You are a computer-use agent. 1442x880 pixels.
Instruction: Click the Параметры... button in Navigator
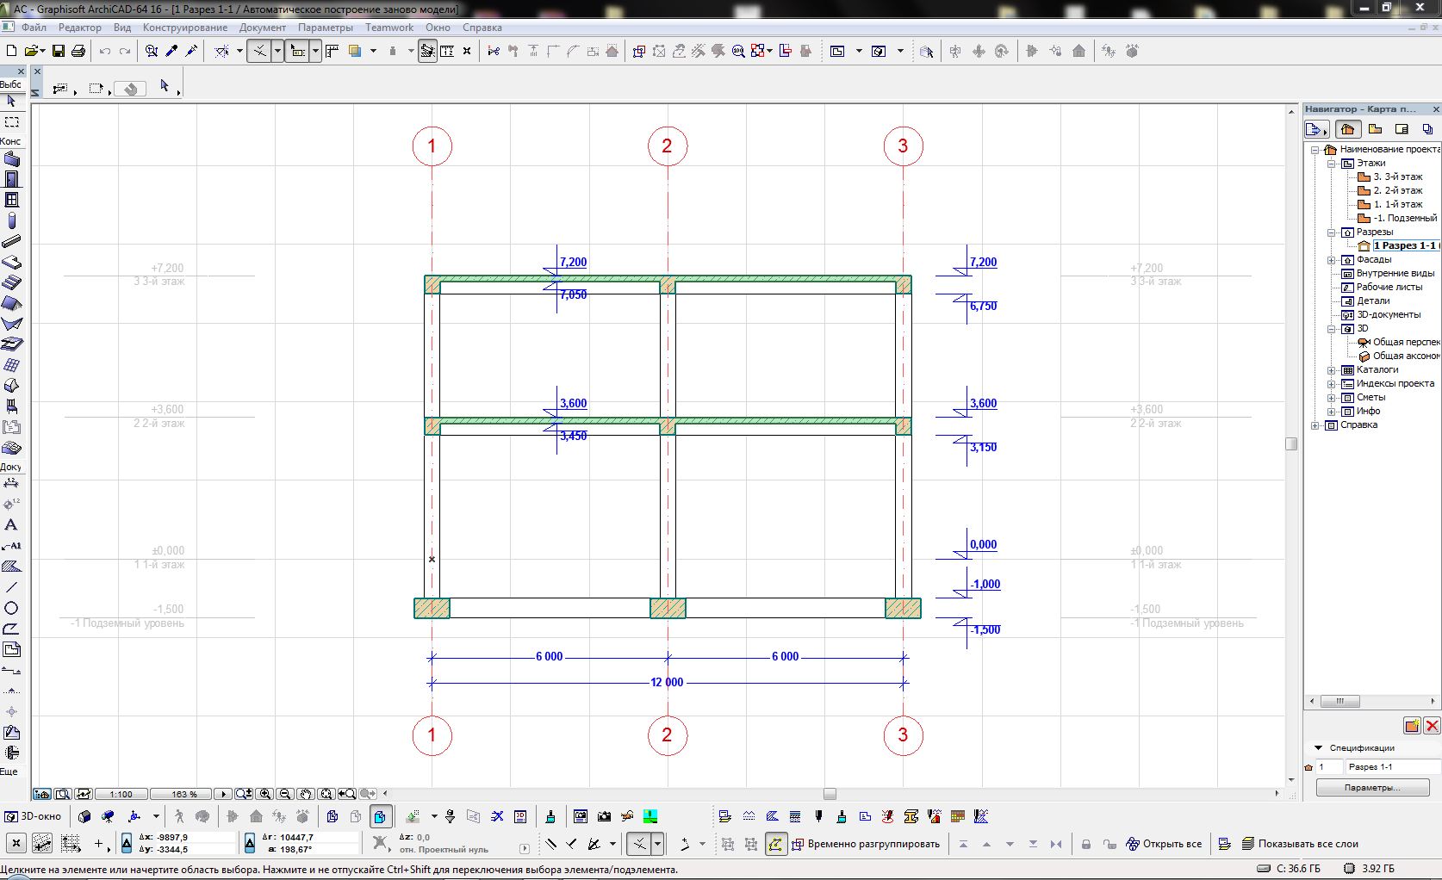click(x=1372, y=787)
